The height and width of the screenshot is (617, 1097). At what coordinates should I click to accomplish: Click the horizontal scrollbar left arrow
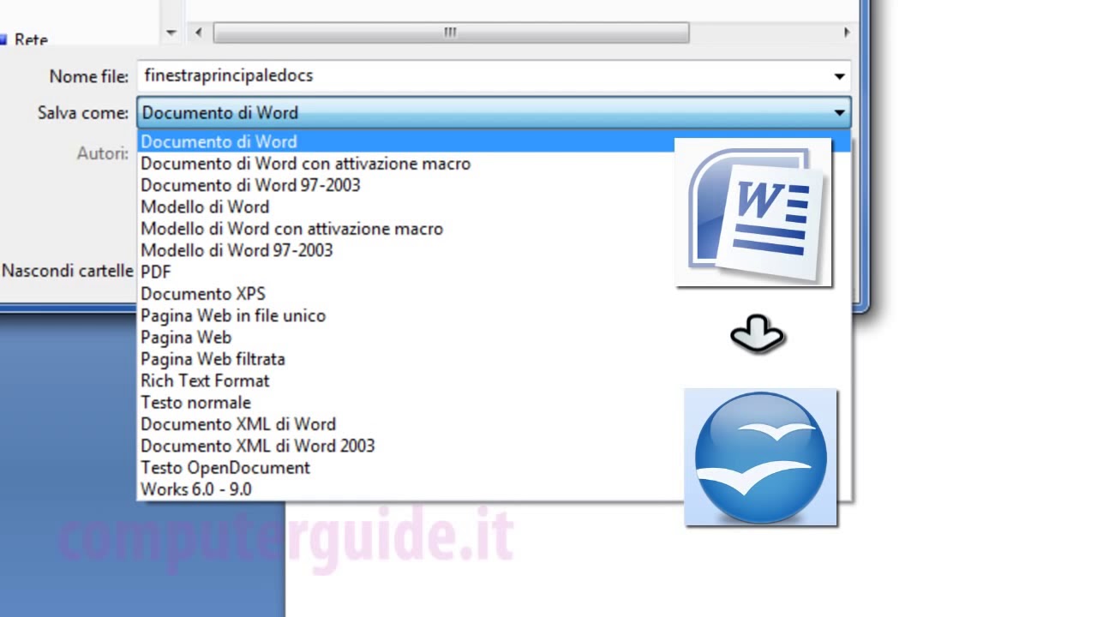(199, 33)
